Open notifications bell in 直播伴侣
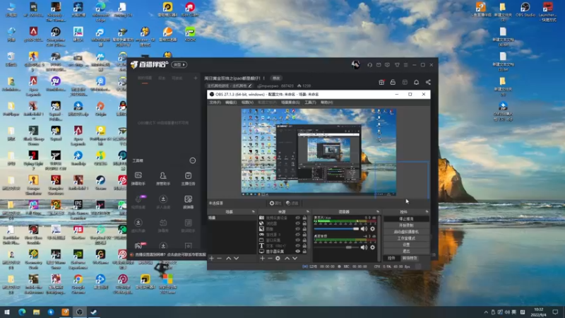565x318 pixels. [416, 82]
